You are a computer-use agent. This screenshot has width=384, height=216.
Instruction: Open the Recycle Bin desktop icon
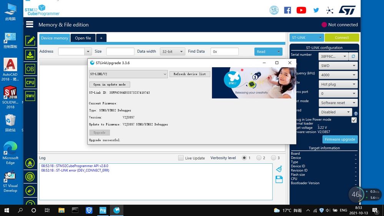tap(10, 123)
